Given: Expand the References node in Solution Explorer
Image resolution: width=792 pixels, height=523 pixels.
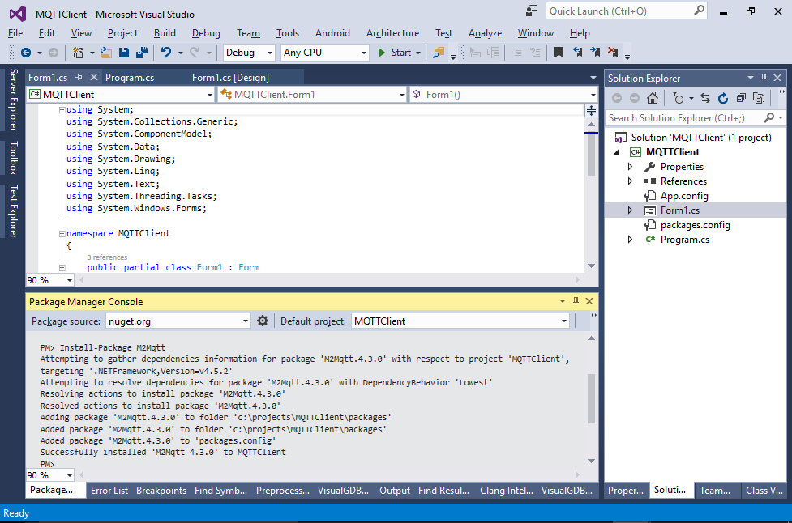Looking at the screenshot, I should [x=630, y=181].
